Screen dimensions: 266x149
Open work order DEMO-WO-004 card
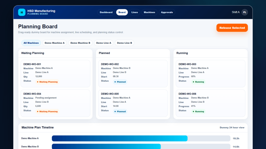click(56, 103)
